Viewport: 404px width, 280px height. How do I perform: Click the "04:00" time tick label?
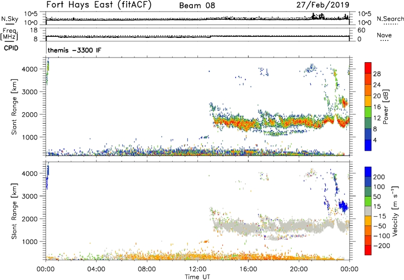pyautogui.click(x=96, y=269)
